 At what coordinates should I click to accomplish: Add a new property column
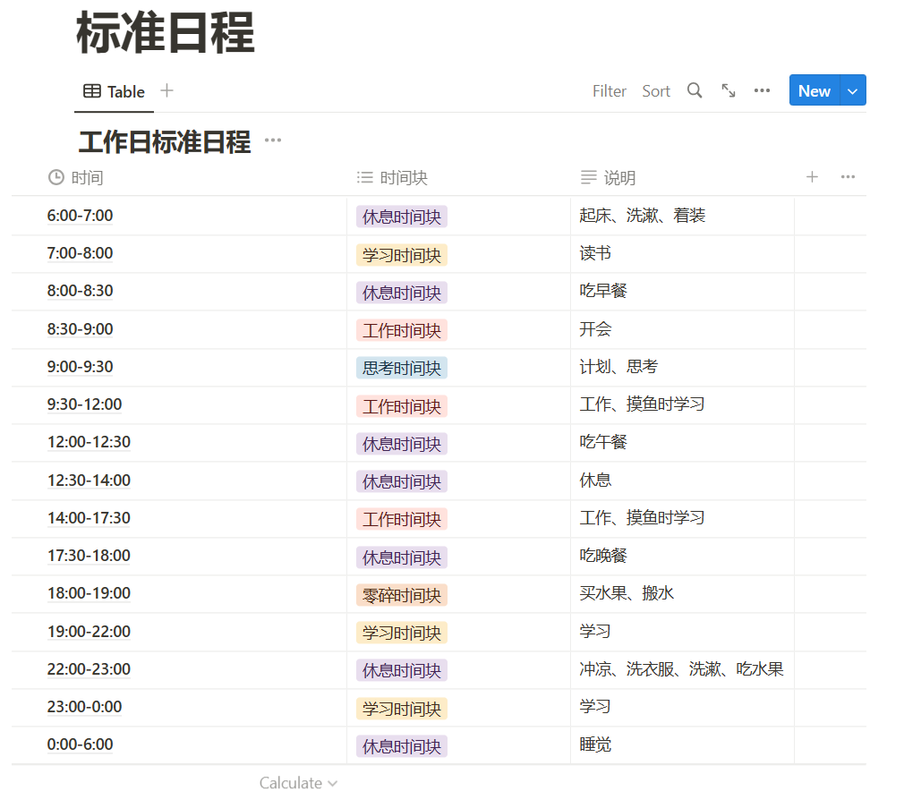(812, 177)
